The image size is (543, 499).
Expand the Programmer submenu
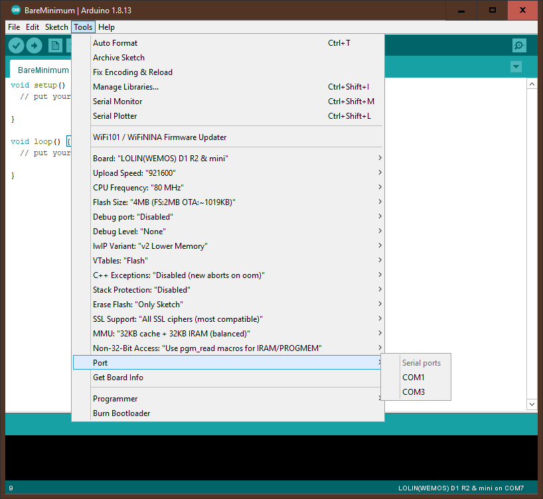pyautogui.click(x=228, y=399)
